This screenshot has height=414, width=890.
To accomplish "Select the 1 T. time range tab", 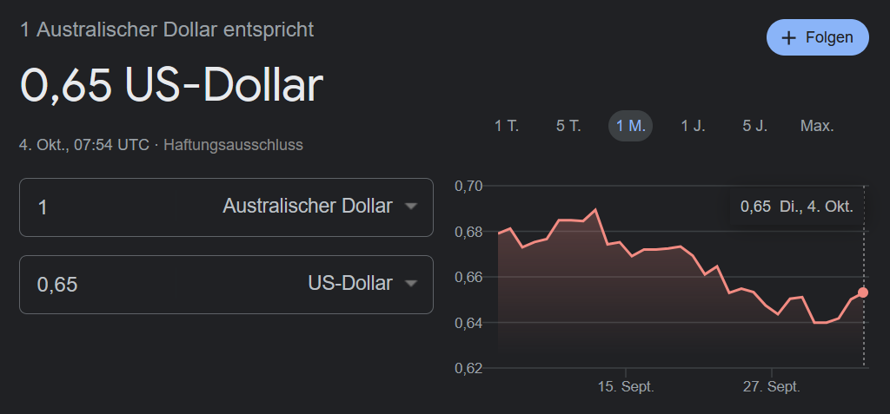I will [507, 126].
